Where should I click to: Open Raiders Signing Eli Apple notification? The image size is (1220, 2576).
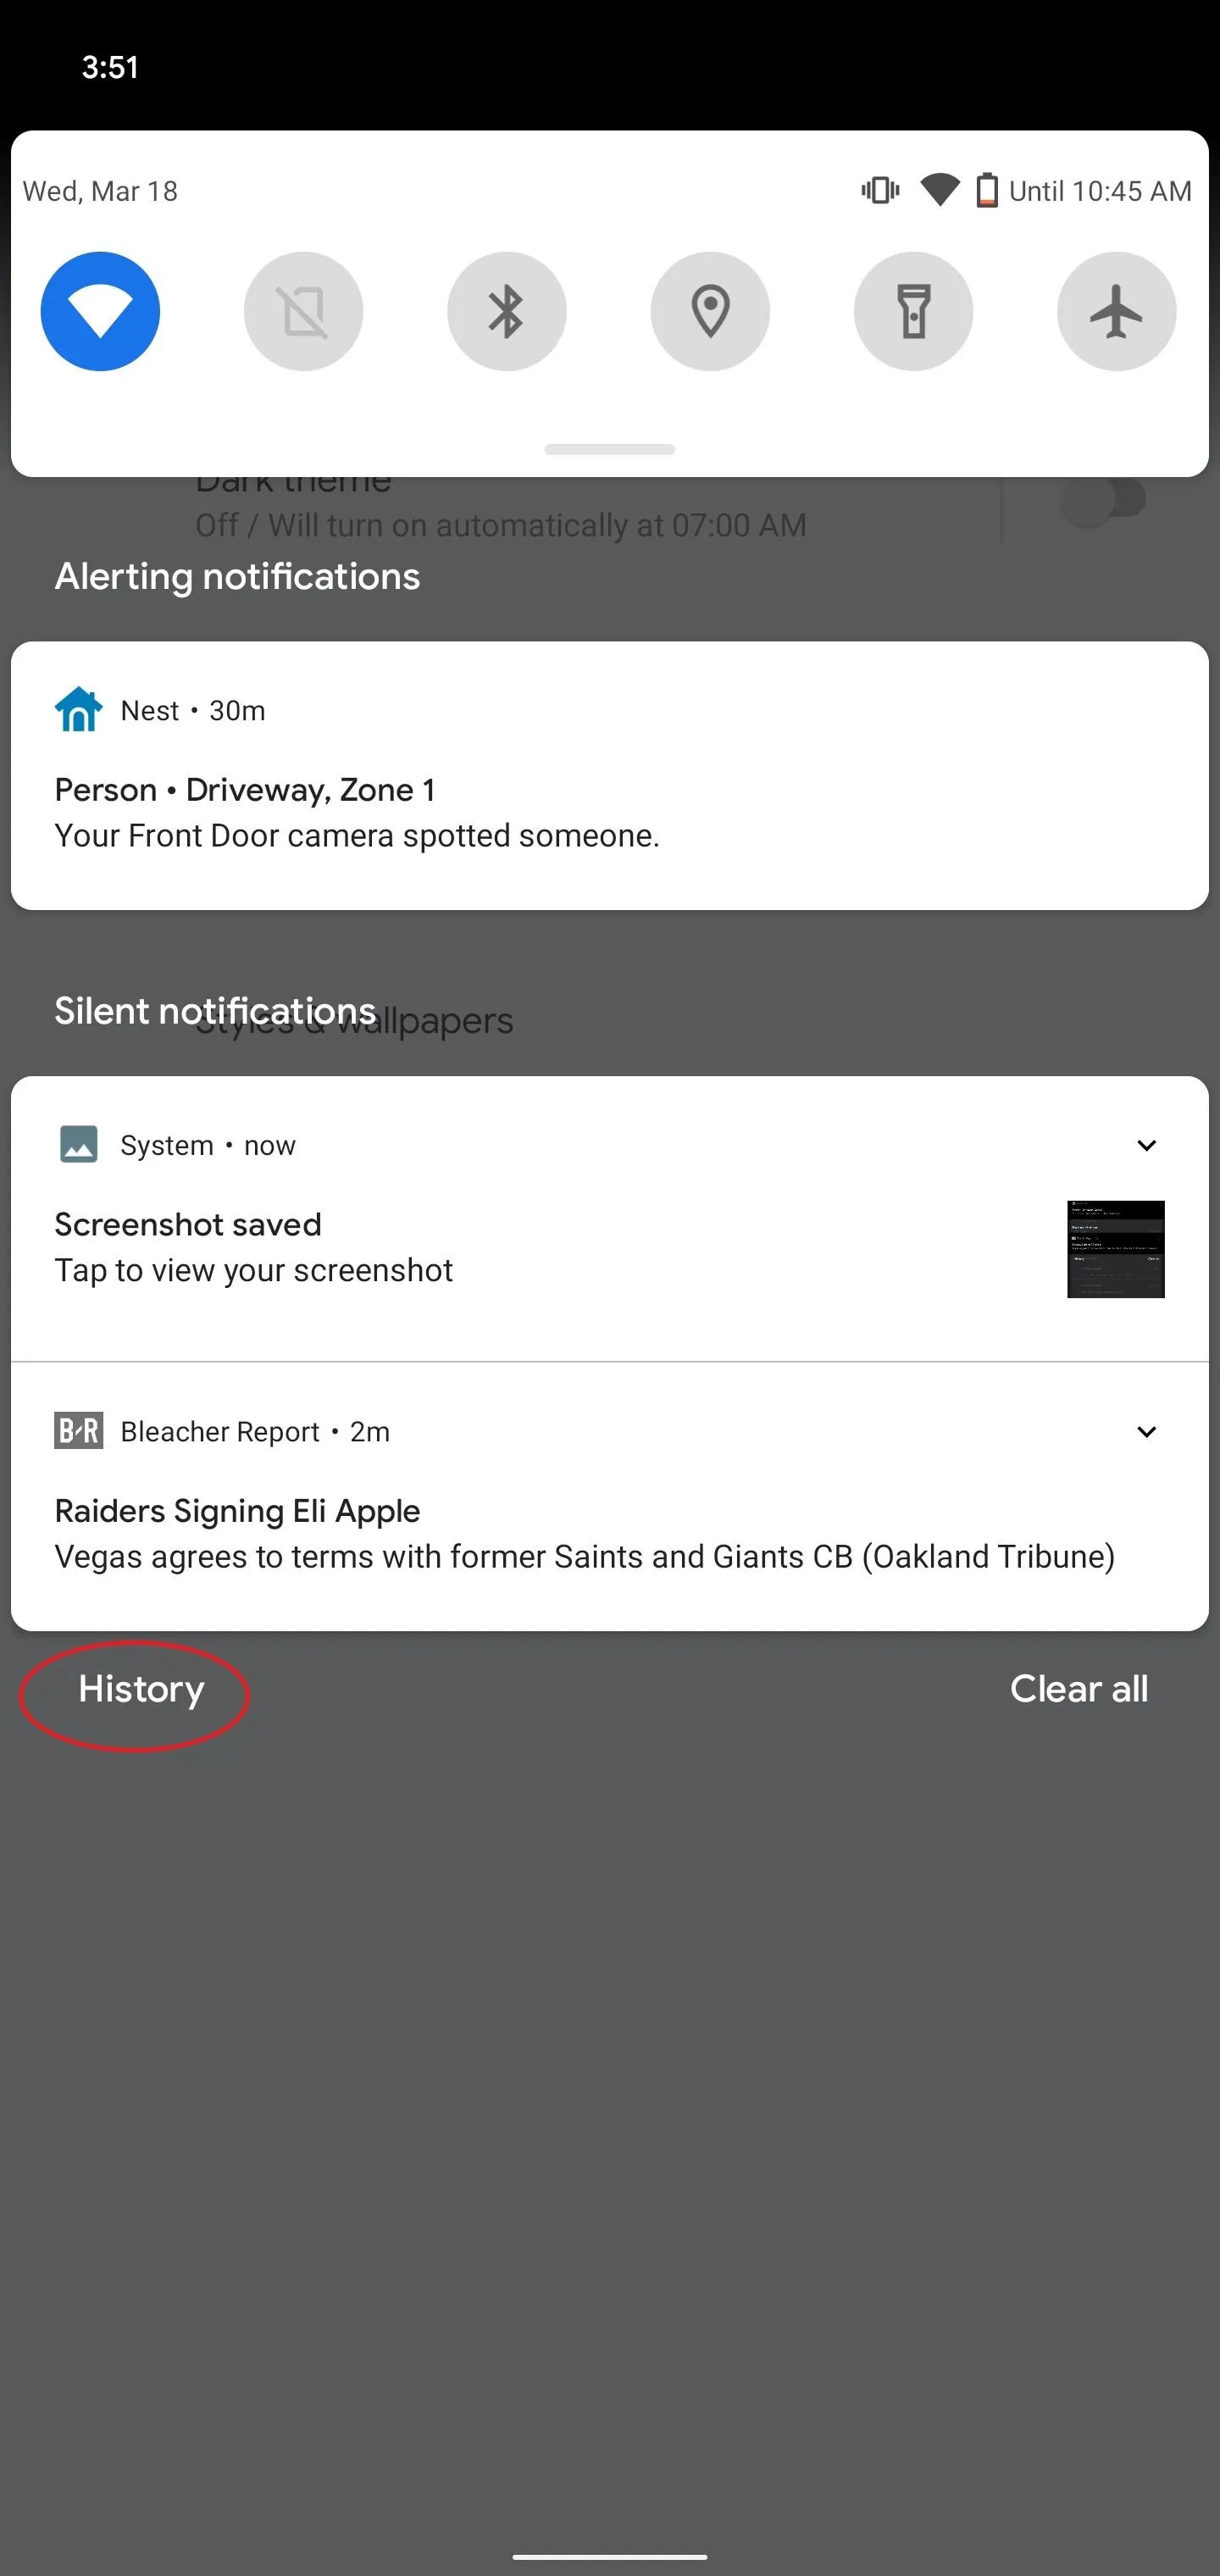click(x=609, y=1496)
